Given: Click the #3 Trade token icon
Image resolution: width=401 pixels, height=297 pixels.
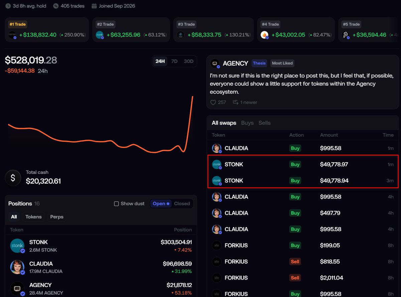Looking at the screenshot, I should (x=181, y=35).
